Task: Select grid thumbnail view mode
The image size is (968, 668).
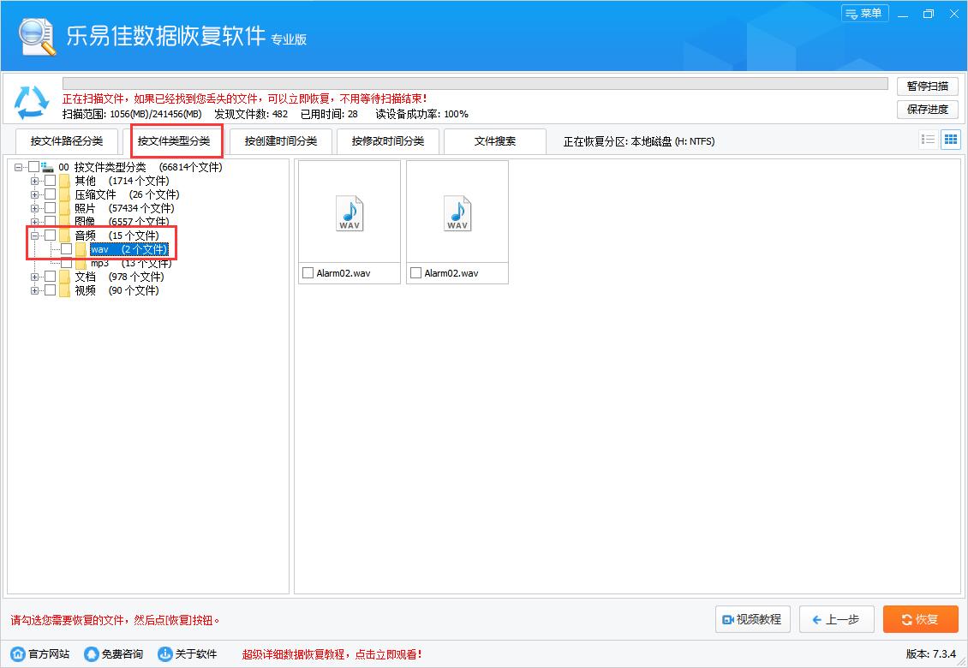Action: coord(950,139)
